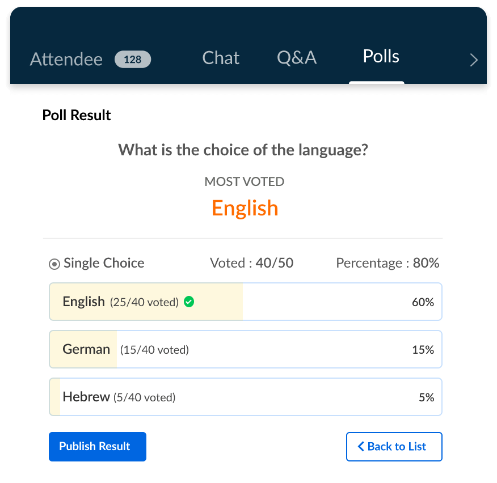
Task: Click the English poll result bar
Action: pyautogui.click(x=245, y=302)
